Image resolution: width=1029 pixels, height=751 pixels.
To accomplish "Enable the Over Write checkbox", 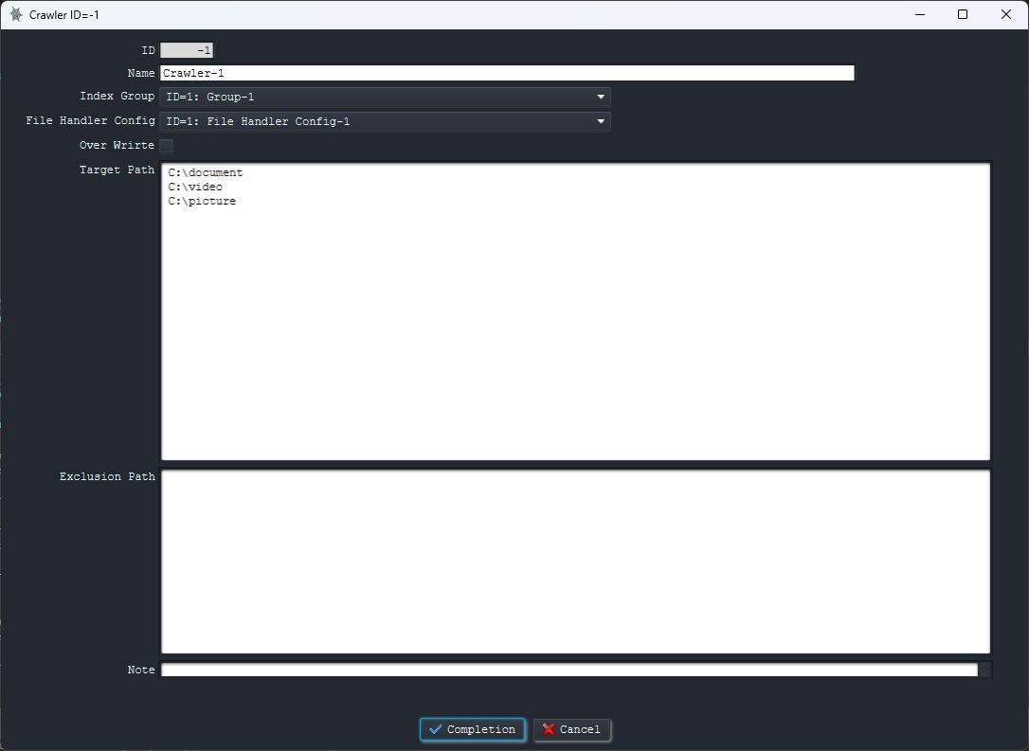I will [167, 146].
